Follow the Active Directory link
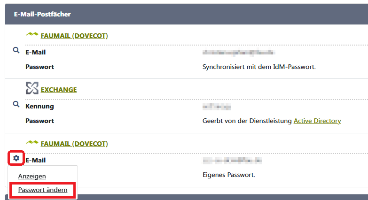Image resolution: width=368 pixels, height=200 pixels. click(x=317, y=121)
